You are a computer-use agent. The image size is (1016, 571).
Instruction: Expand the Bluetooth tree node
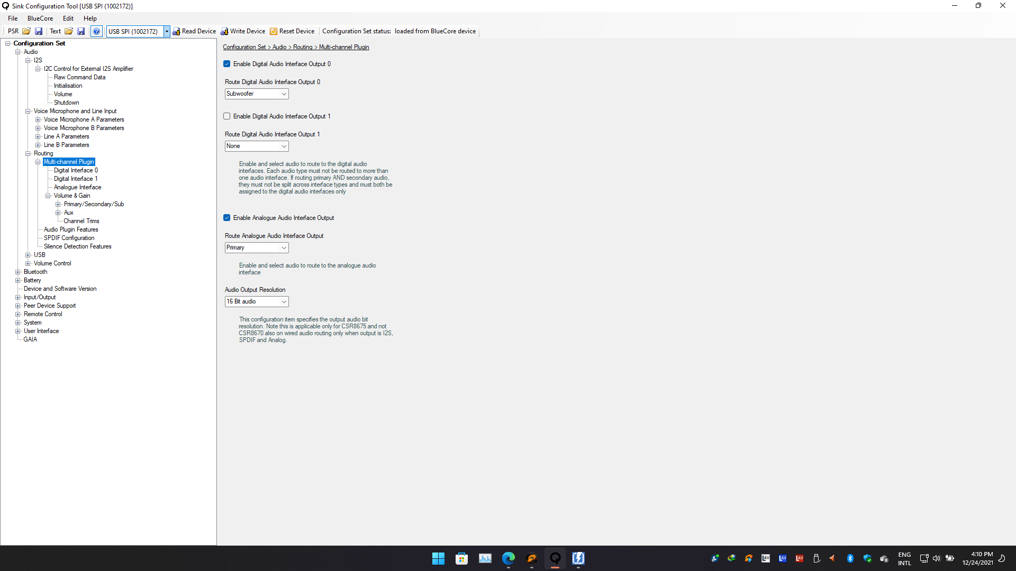[18, 272]
